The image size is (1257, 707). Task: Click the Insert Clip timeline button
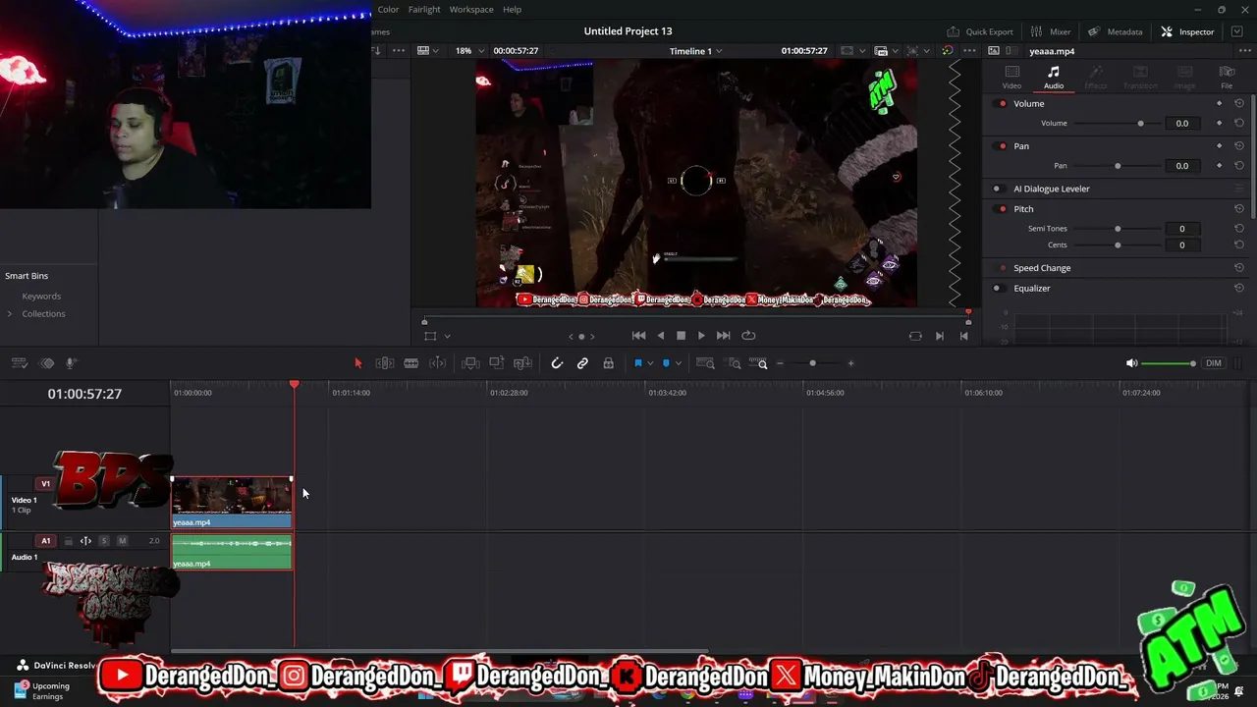pos(470,363)
